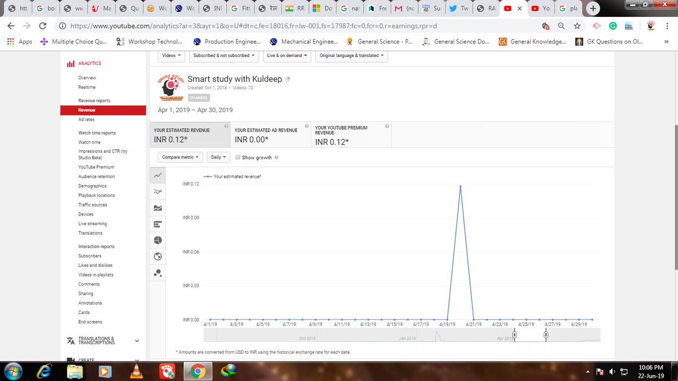This screenshot has height=381, width=678.
Task: Click the zoom-out magnifier in address bar
Action: 561,26
